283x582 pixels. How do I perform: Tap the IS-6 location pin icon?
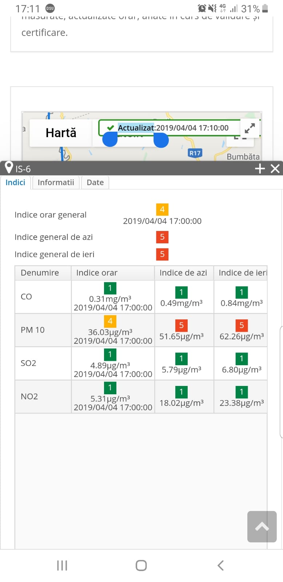9,168
